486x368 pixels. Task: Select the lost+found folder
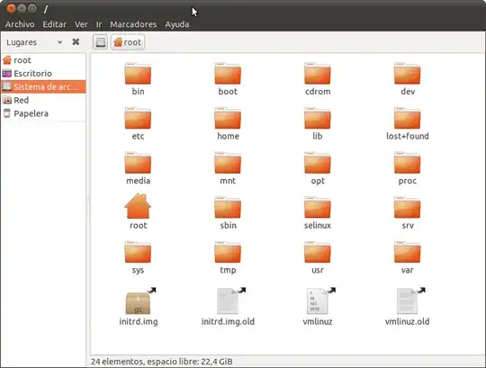coord(408,119)
